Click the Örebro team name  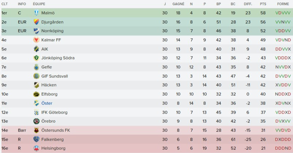coord(49,121)
